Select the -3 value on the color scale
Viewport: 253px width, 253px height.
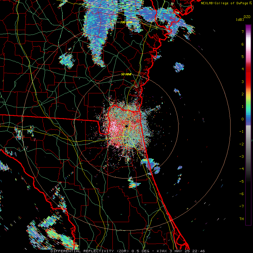tap(241, 157)
